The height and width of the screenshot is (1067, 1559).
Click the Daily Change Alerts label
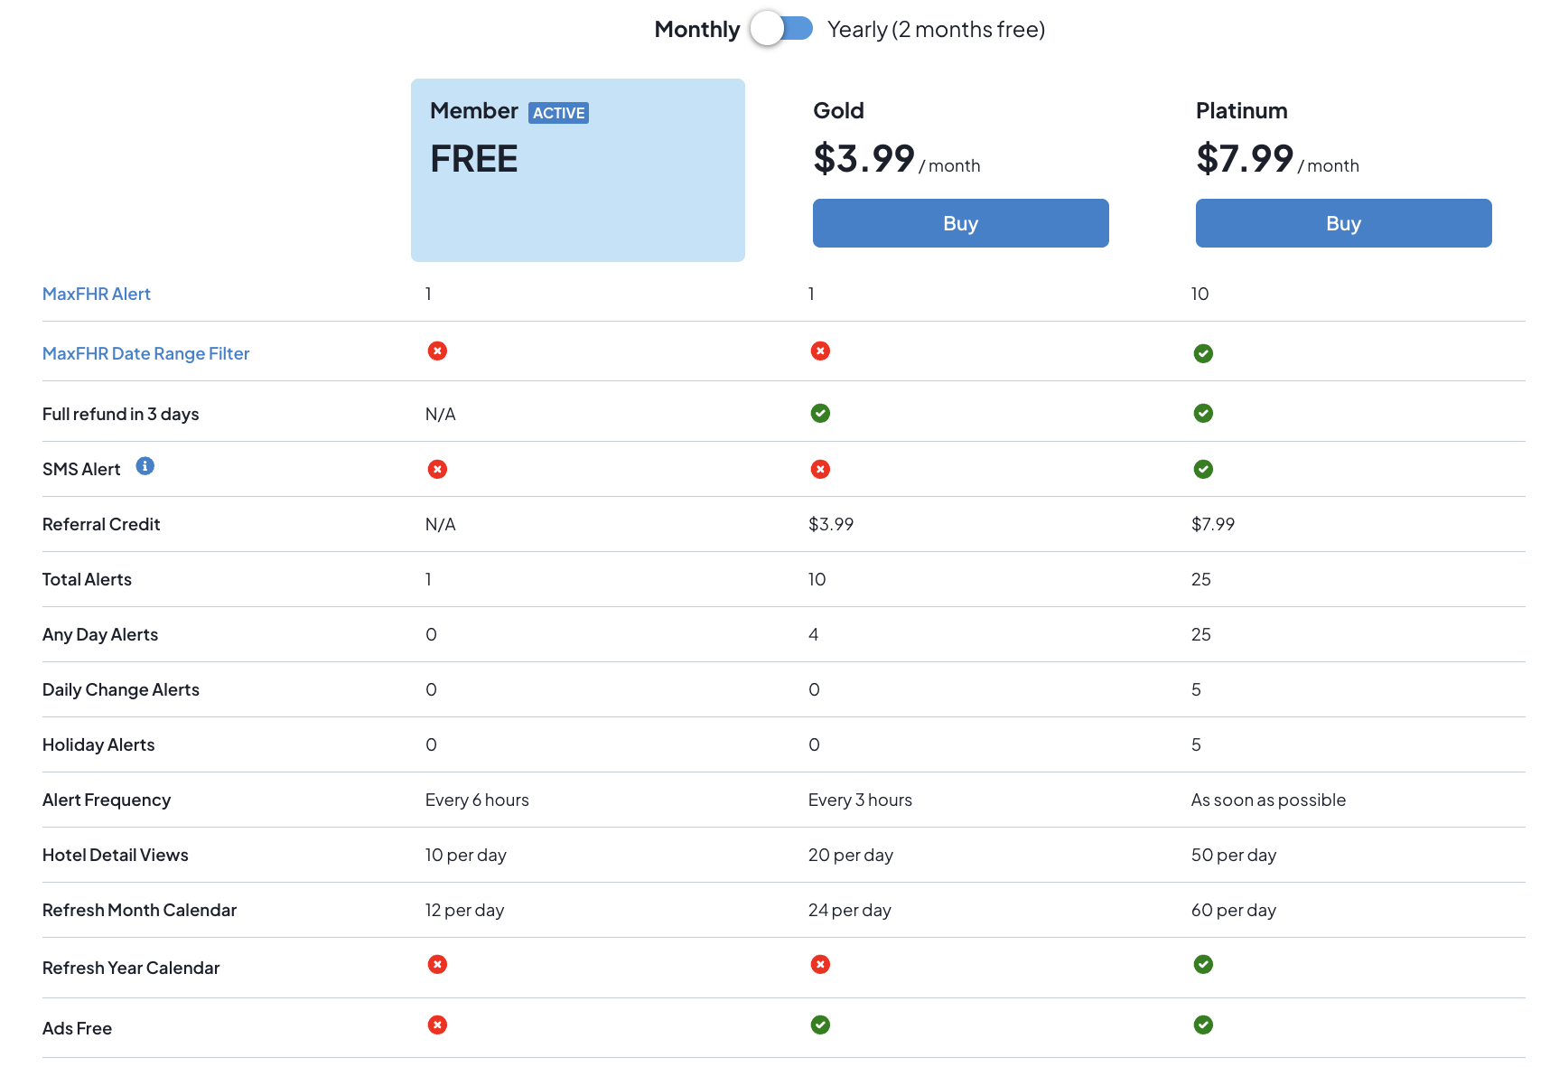121,689
